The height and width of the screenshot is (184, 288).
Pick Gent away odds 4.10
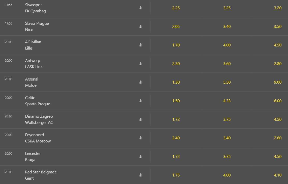click(x=278, y=175)
